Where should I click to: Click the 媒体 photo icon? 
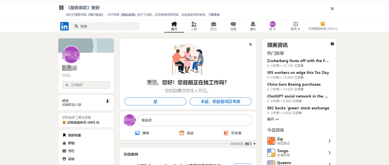pos(138,133)
